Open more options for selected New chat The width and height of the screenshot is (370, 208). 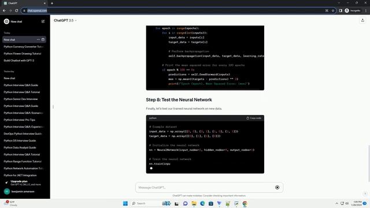38,40
